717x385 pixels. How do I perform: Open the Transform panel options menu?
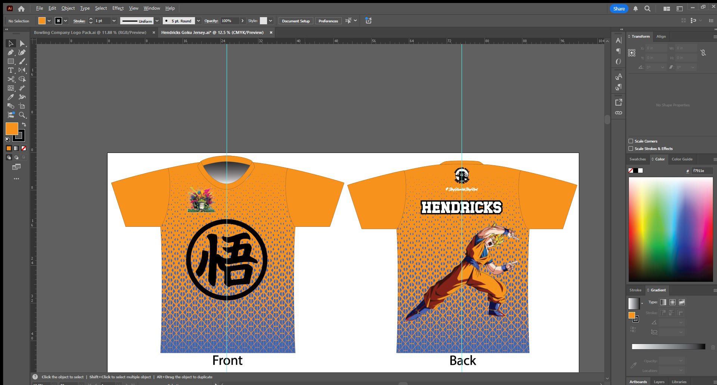tap(714, 37)
